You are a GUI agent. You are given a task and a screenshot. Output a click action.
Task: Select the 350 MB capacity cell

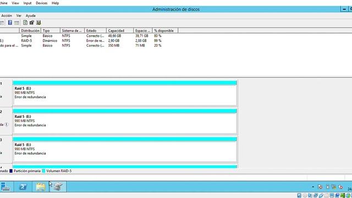point(114,45)
